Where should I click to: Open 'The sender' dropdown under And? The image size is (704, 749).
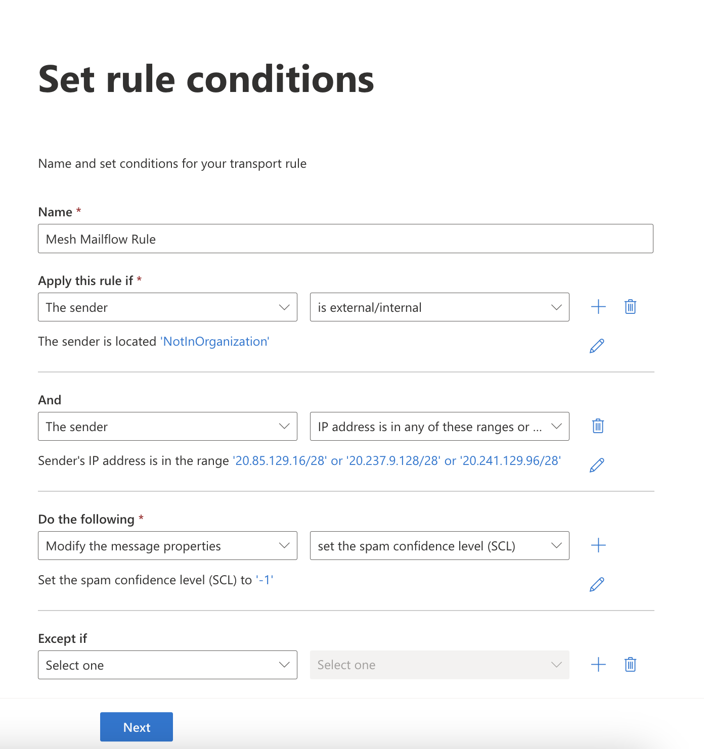[x=167, y=427]
